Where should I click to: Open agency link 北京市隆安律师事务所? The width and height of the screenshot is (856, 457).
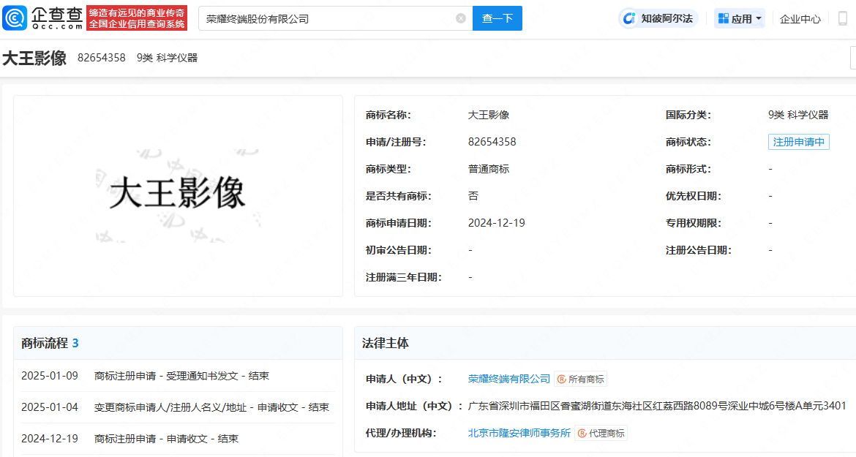[x=519, y=432]
